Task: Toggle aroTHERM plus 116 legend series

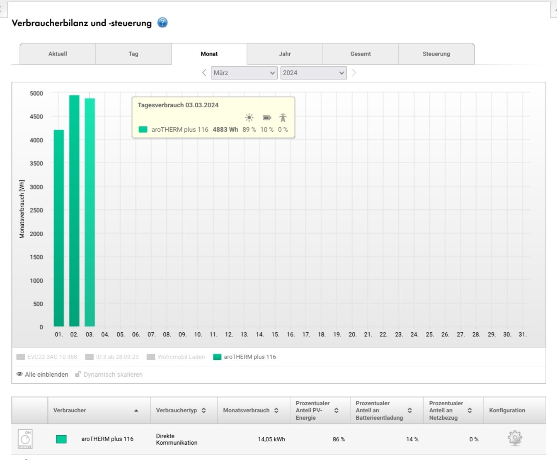Action: coord(245,357)
